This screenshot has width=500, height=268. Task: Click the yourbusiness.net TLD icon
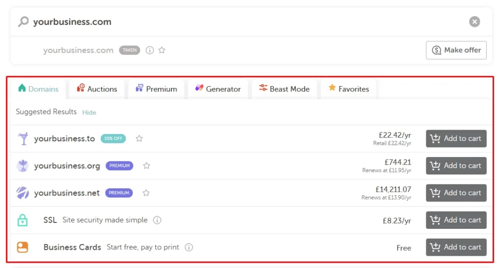point(22,193)
